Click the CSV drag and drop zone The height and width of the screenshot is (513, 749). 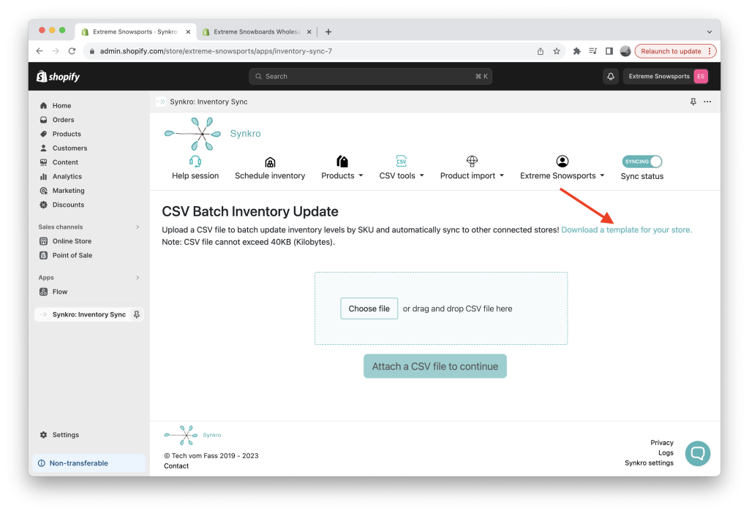pos(441,309)
